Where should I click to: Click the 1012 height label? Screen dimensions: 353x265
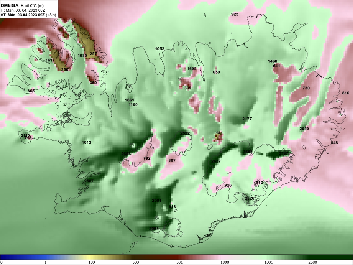point(87,143)
